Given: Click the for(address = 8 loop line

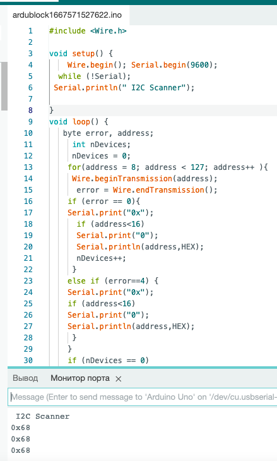Looking at the screenshot, I should tap(168, 167).
